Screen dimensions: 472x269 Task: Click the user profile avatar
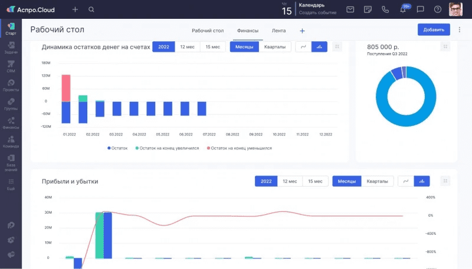[x=455, y=9]
